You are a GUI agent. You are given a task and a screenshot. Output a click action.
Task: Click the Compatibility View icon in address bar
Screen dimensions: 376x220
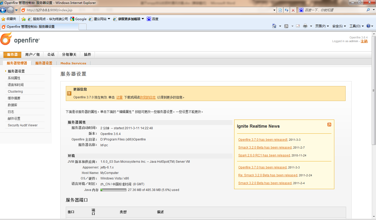coord(280,10)
